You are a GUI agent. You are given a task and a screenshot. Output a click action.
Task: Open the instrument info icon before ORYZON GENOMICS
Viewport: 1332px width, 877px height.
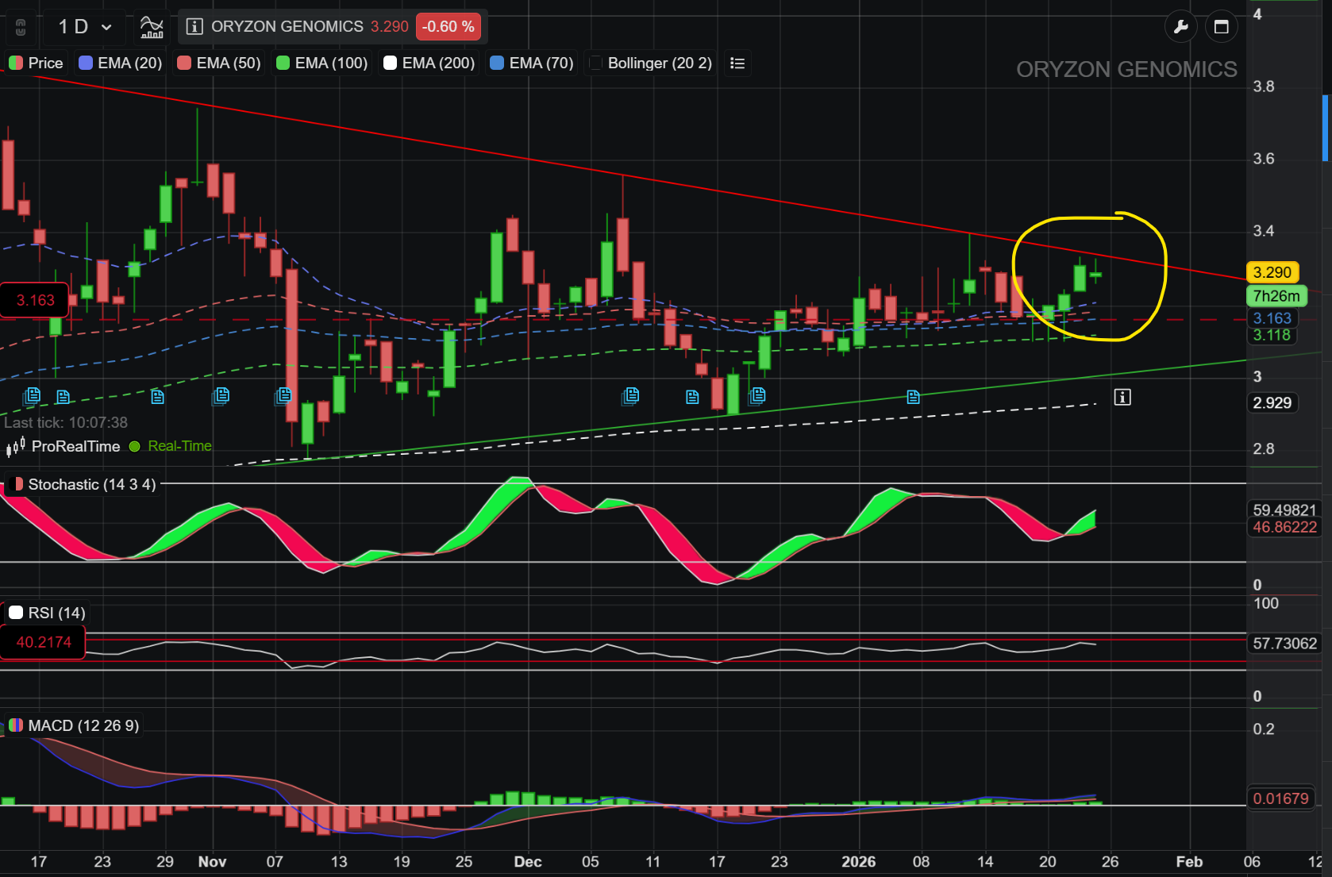point(193,26)
